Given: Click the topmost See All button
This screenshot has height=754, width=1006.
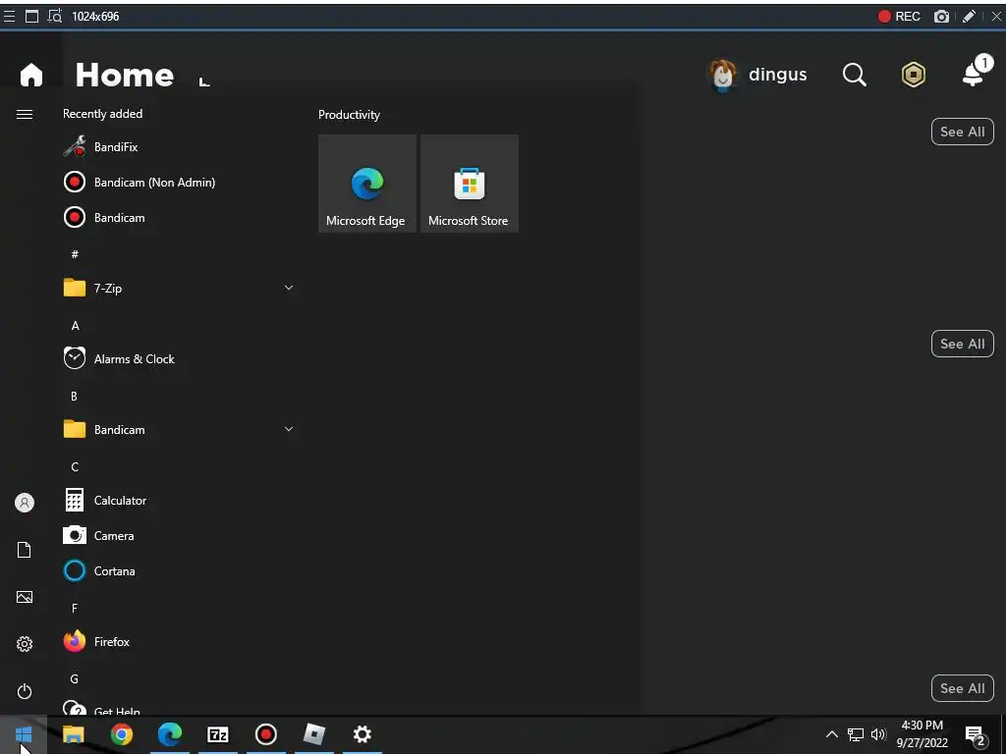Looking at the screenshot, I should [963, 132].
